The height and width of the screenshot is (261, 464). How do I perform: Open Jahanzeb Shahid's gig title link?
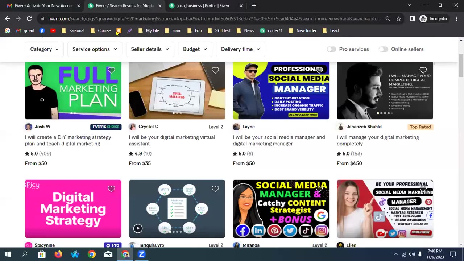click(x=378, y=141)
